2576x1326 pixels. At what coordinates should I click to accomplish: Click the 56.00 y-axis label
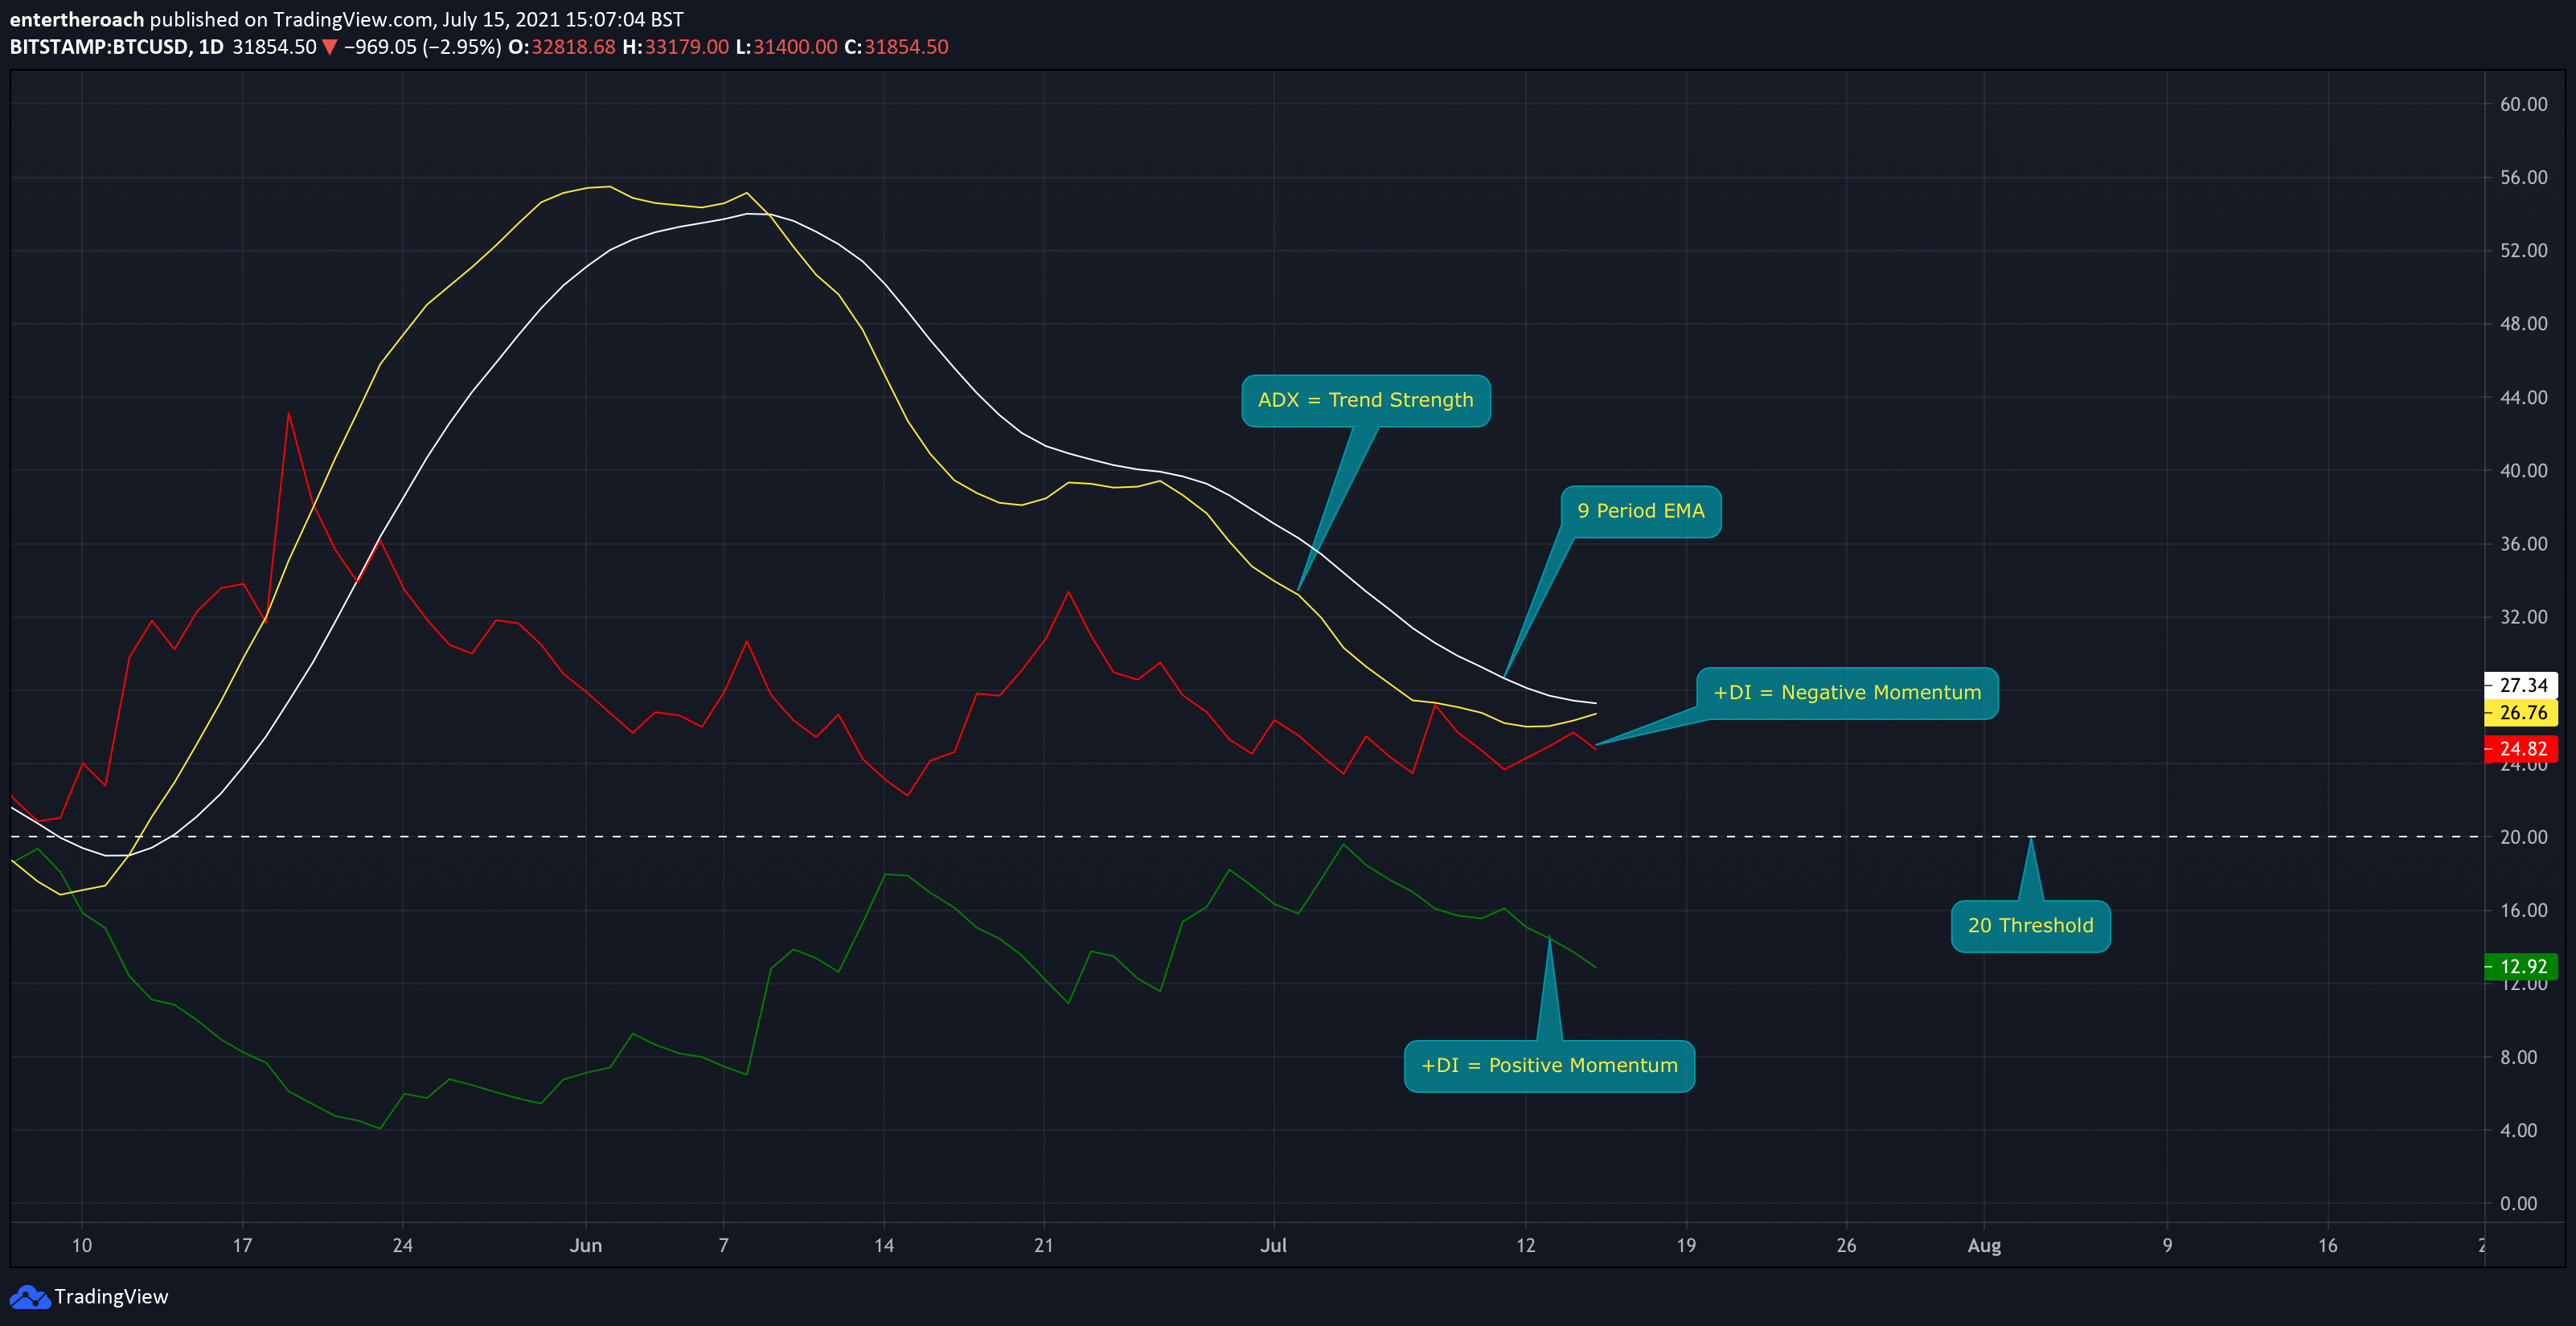[2523, 178]
